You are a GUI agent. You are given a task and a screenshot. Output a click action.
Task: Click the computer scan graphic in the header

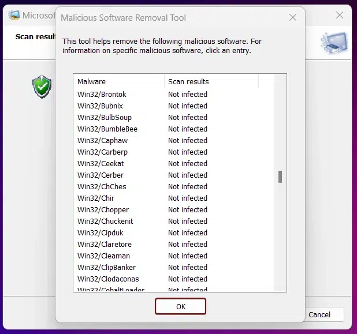[334, 43]
